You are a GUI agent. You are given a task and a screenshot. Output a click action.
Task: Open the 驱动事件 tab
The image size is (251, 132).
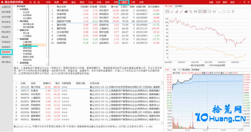coord(179,6)
